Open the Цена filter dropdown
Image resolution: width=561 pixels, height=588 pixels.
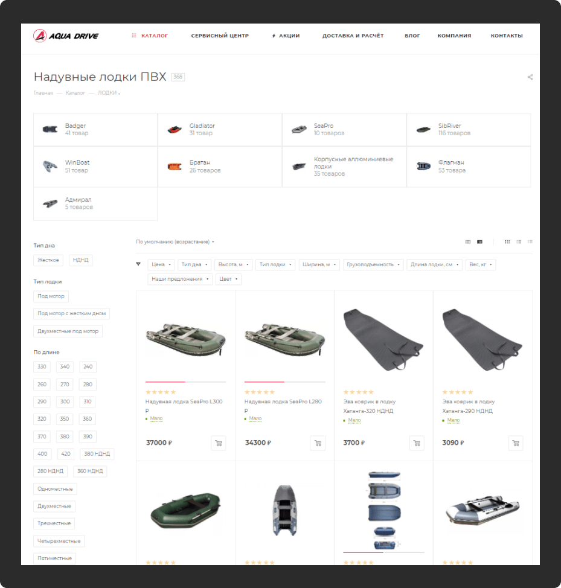click(161, 265)
